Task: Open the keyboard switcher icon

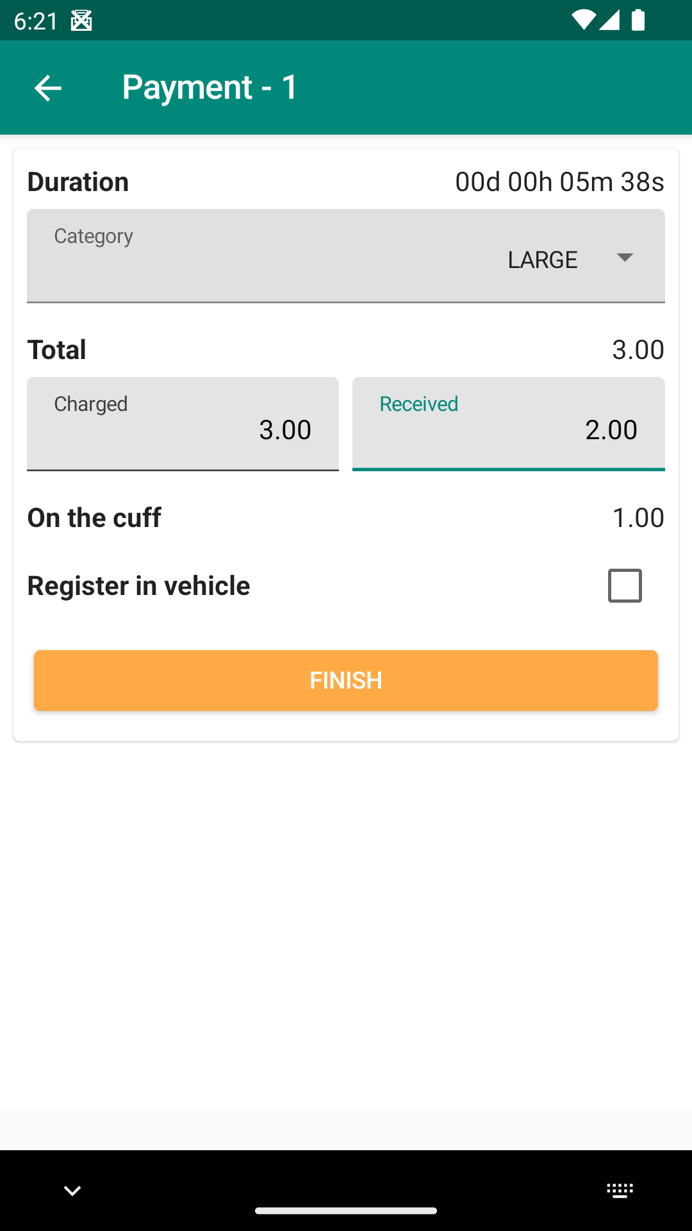Action: pyautogui.click(x=620, y=1191)
